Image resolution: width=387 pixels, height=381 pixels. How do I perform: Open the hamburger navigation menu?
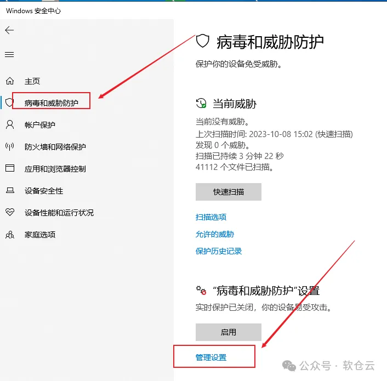(9, 54)
